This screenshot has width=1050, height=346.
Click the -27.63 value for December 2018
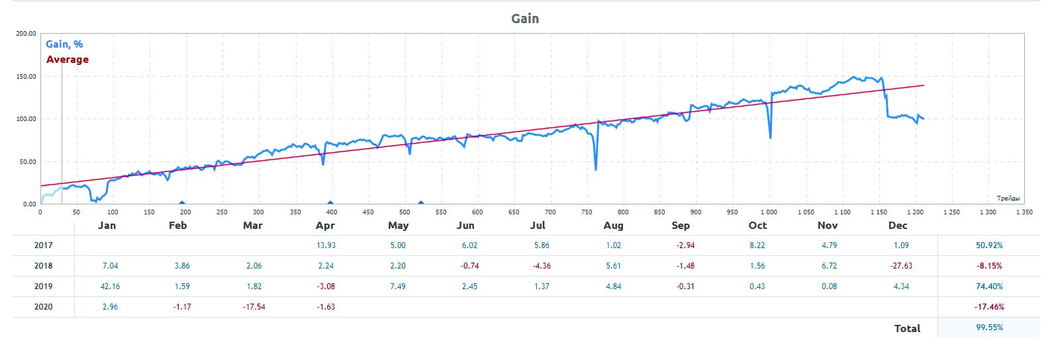coord(900,266)
